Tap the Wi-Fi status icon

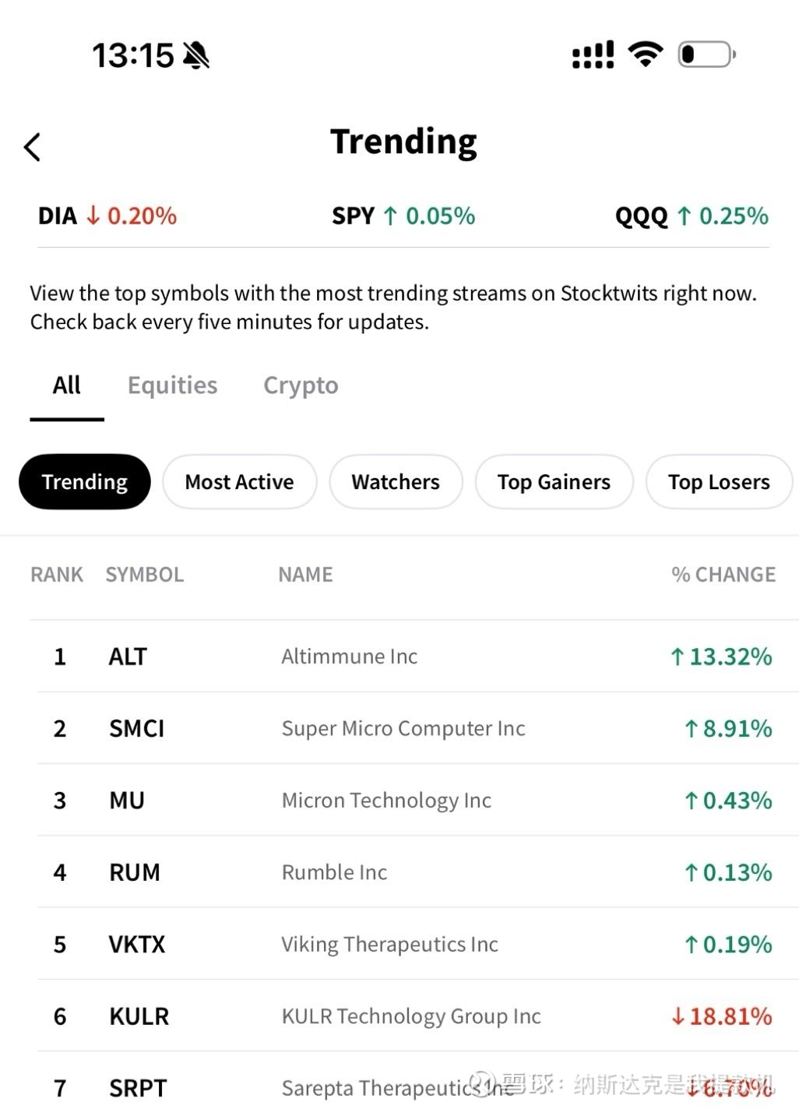[645, 55]
